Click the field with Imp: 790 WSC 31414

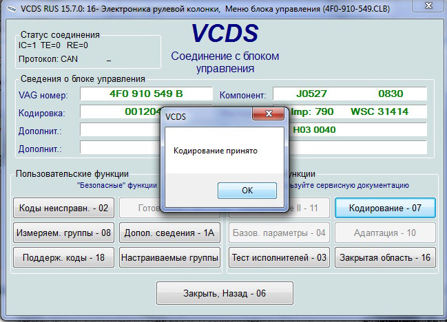[357, 111]
